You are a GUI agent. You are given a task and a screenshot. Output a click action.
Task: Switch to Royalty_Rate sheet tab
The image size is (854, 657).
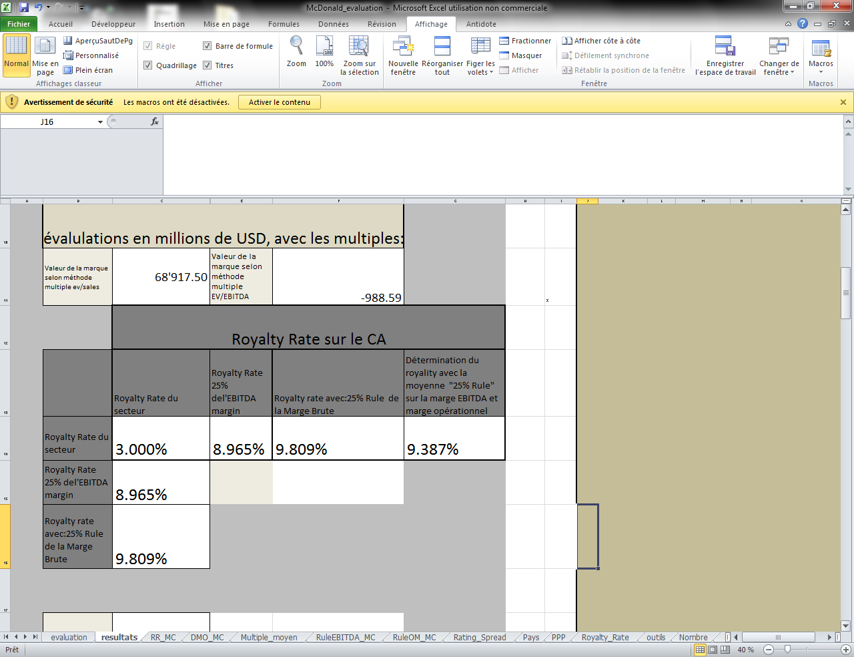tap(605, 638)
